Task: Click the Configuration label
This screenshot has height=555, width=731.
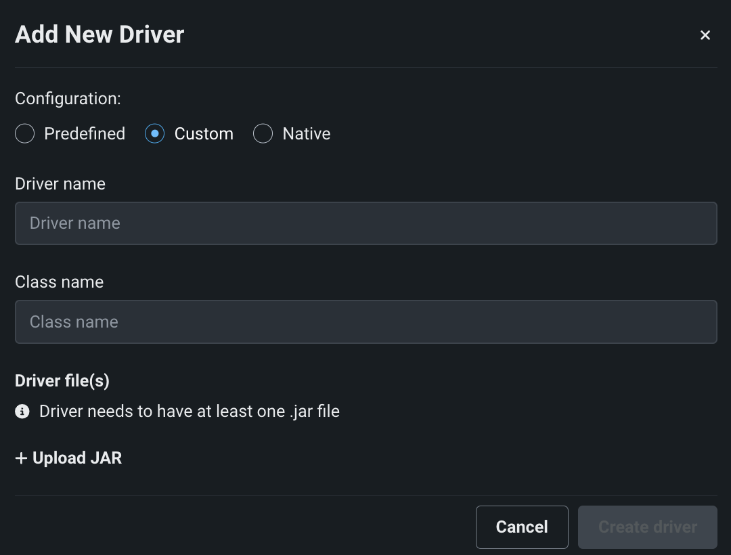Action: coord(67,98)
